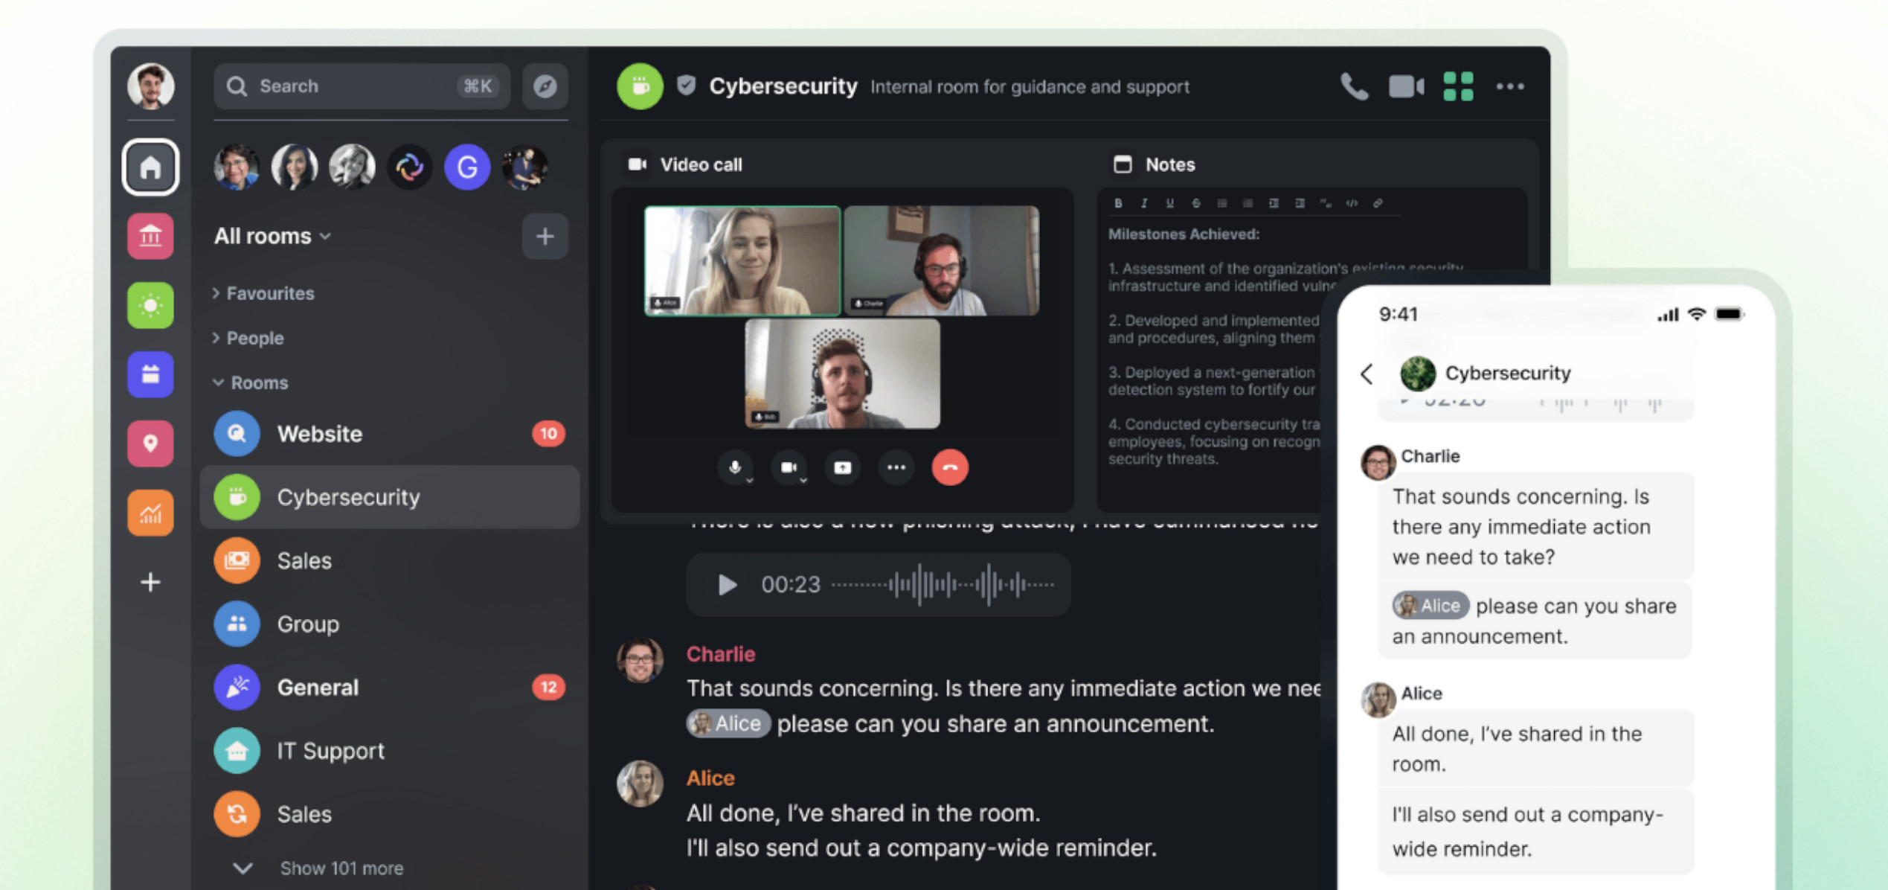Click the Search input field
The image size is (1888, 890).
[x=355, y=84]
